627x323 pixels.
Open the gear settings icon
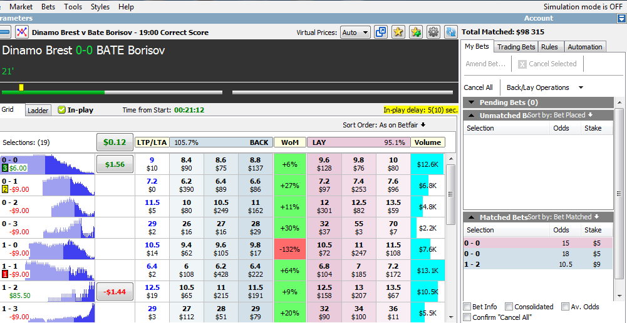[433, 32]
